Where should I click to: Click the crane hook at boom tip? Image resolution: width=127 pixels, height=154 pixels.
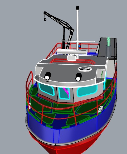click(x=45, y=19)
